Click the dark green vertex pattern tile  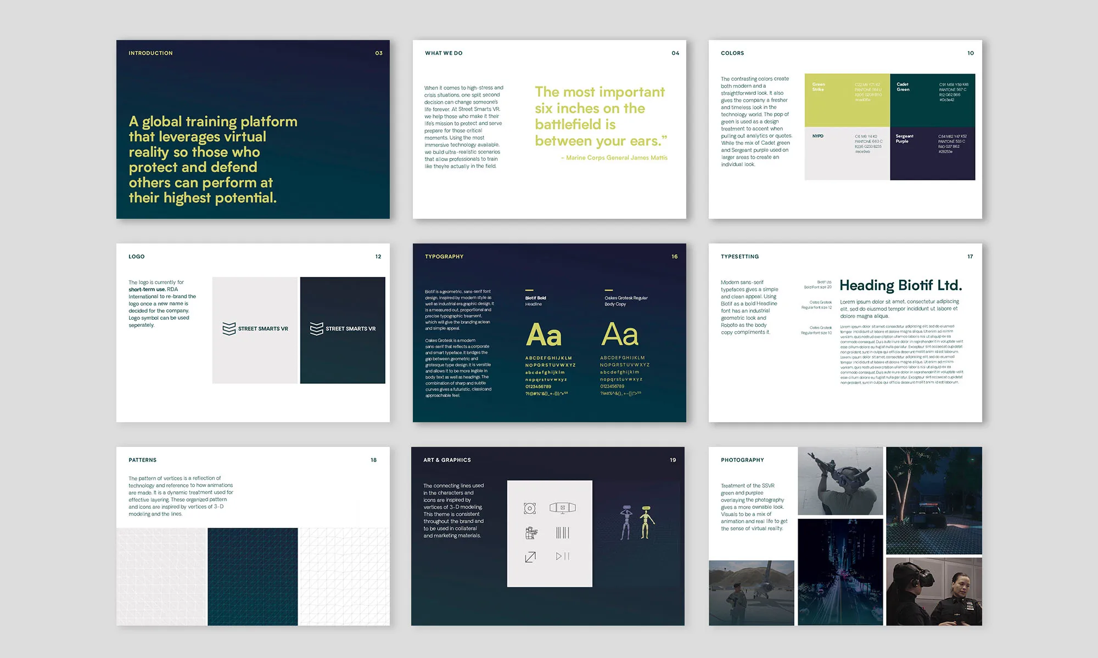point(253,576)
